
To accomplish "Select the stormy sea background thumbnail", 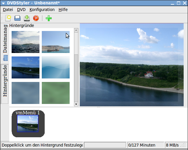I will (x=26, y=42).
